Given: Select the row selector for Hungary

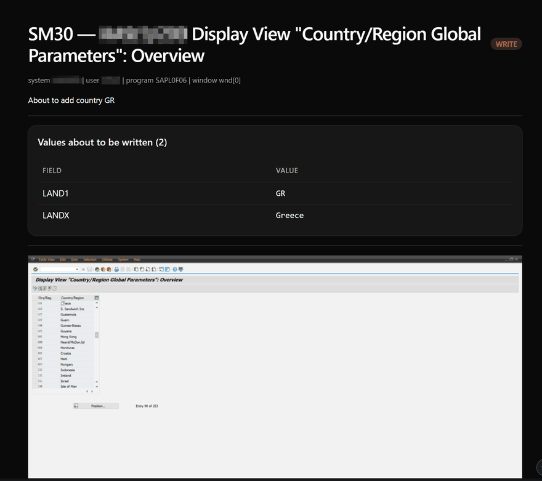Looking at the screenshot, I should (34, 364).
